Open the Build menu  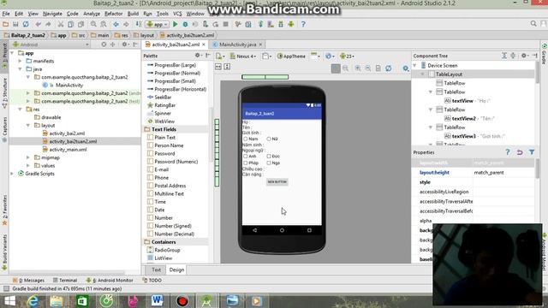pyautogui.click(x=133, y=14)
